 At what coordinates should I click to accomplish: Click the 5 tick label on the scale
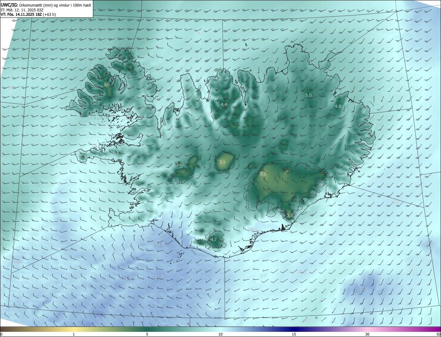pos(147,334)
